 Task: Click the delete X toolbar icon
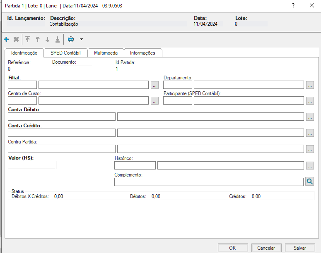point(16,39)
